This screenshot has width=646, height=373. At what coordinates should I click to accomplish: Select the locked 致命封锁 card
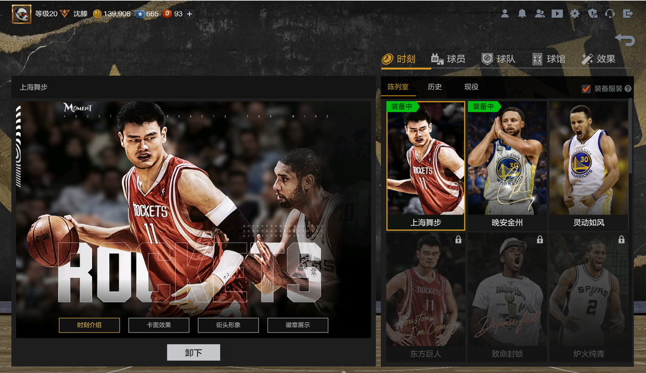(507, 297)
